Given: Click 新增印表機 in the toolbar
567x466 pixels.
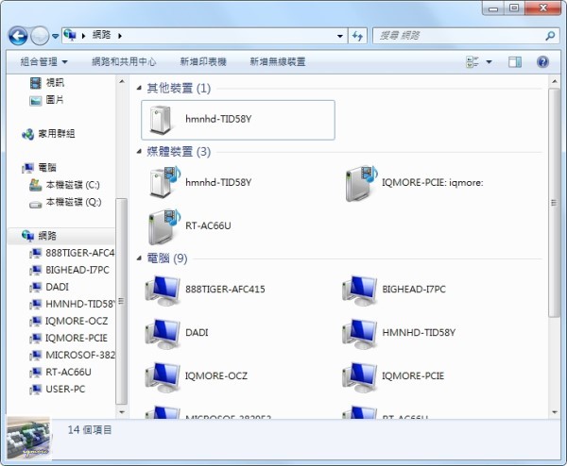Looking at the screenshot, I should (x=203, y=61).
